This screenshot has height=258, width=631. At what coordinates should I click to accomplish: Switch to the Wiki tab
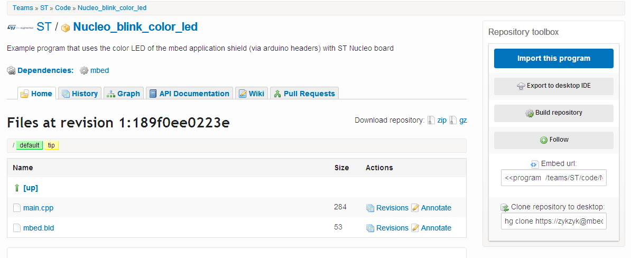(252, 94)
